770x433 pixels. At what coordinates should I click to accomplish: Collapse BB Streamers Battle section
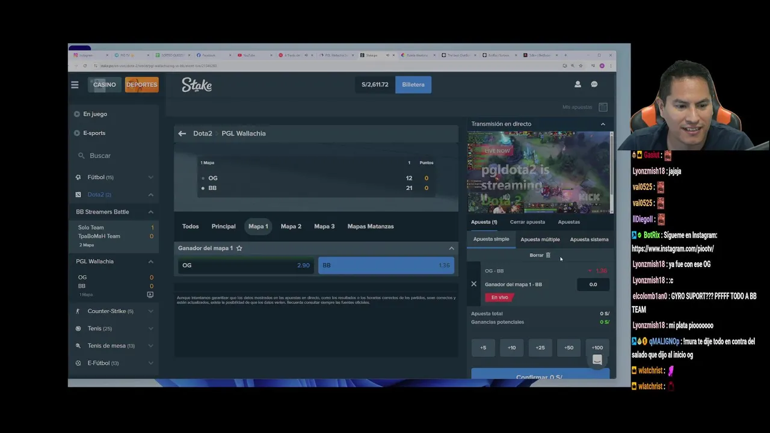click(151, 212)
